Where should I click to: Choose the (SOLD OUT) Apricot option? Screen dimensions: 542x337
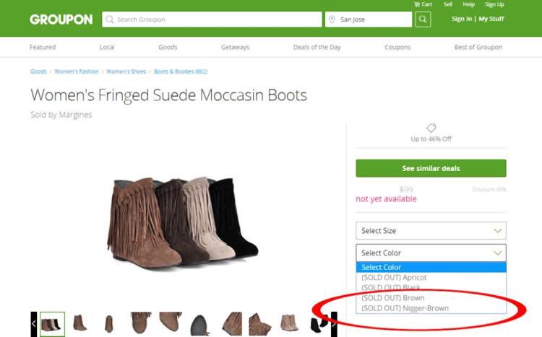coord(394,278)
